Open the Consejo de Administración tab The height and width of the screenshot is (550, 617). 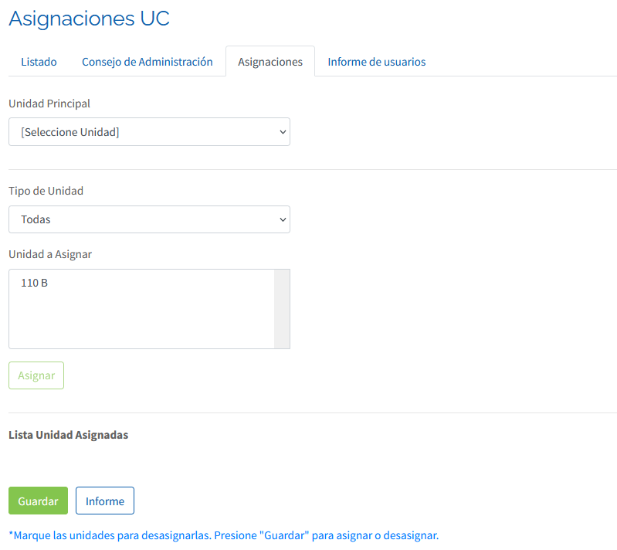[x=147, y=62]
